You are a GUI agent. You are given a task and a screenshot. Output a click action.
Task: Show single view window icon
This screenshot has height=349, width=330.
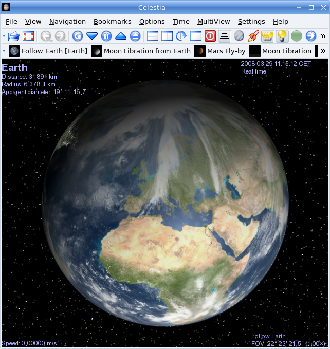[x=196, y=36]
